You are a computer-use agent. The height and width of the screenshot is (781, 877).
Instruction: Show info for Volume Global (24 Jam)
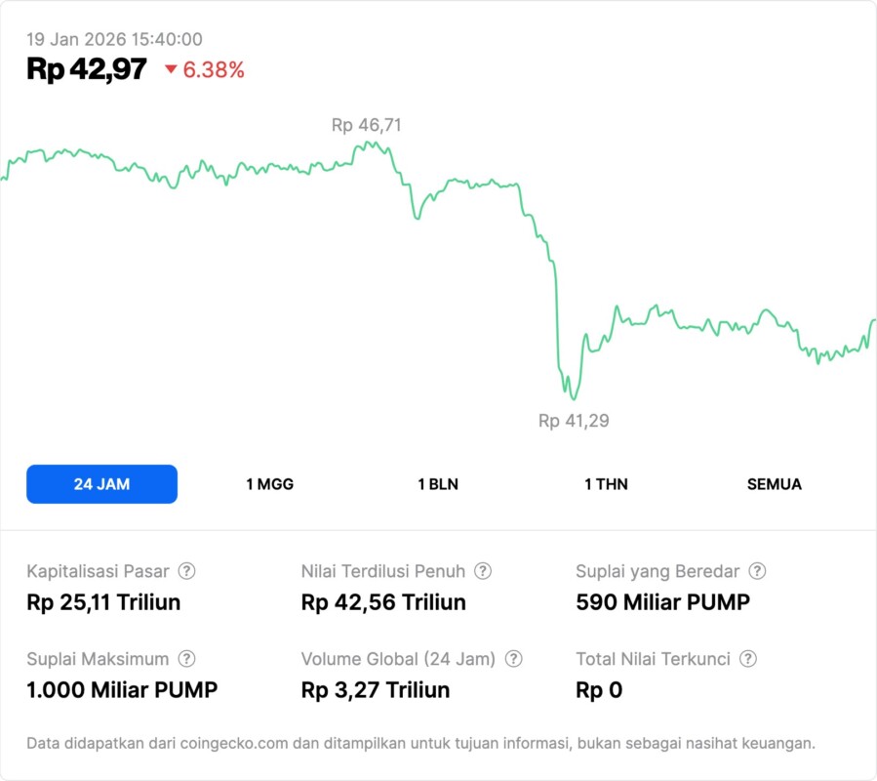[514, 659]
